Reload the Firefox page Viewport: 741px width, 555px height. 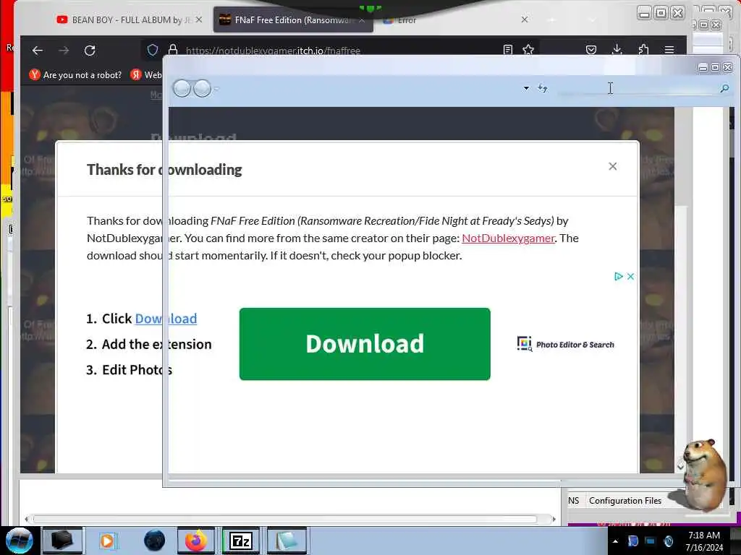(x=90, y=51)
